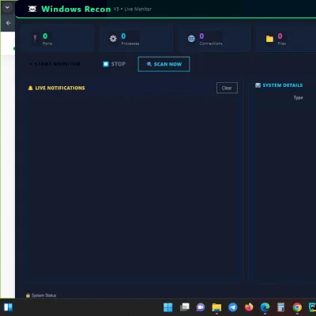The width and height of the screenshot is (316, 316).
Task: Click the Processes gear icon
Action: (113, 39)
